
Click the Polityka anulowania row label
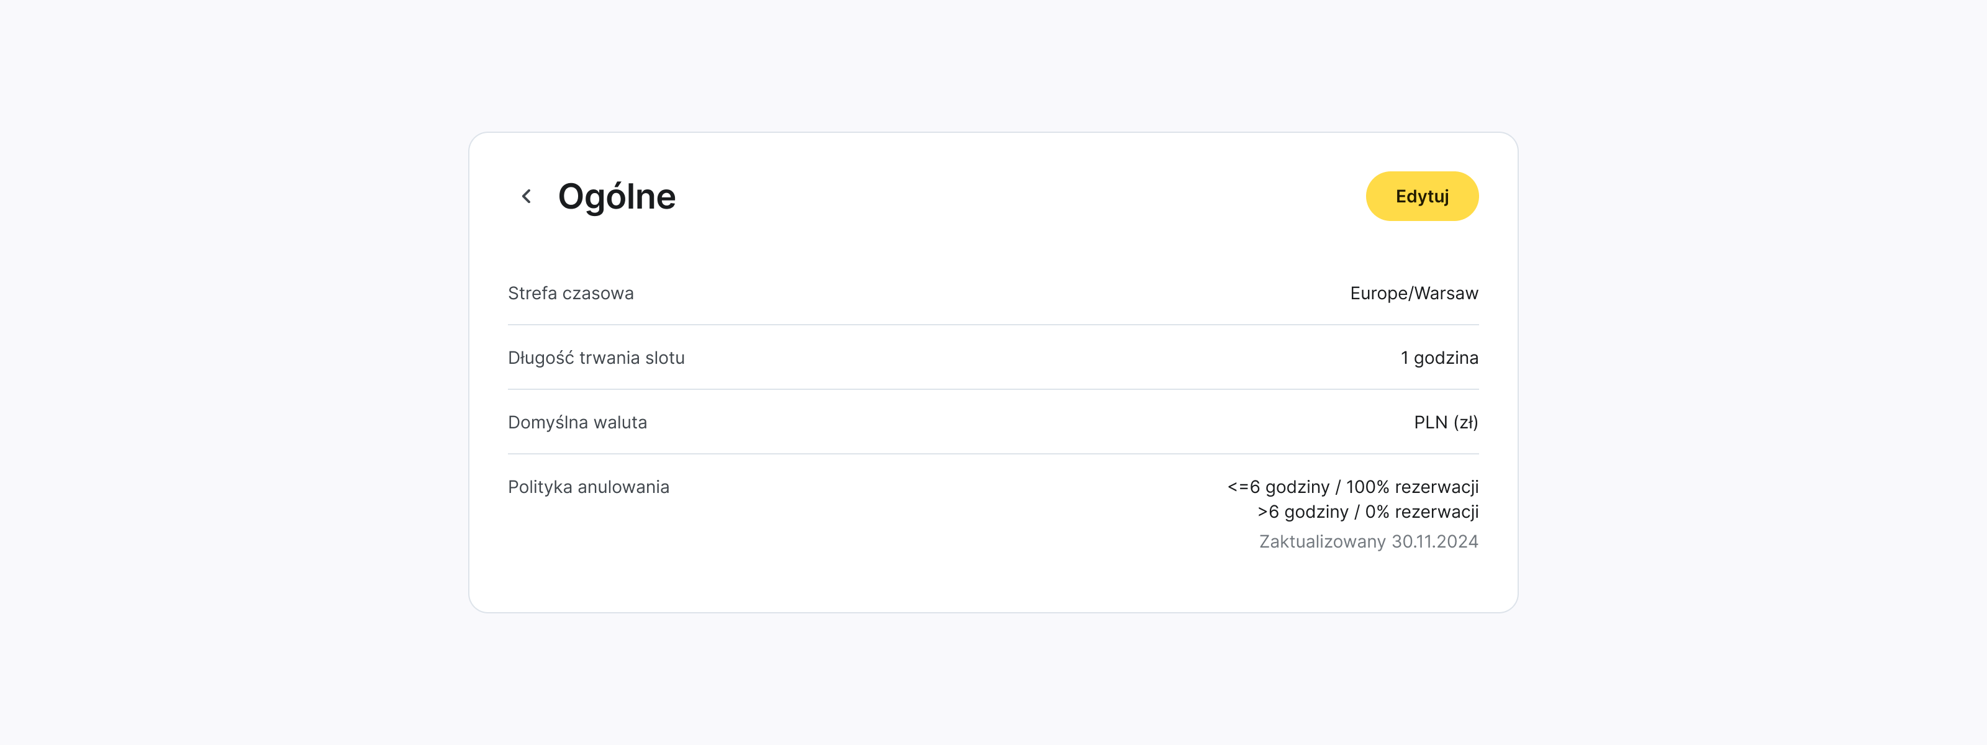[x=589, y=487]
